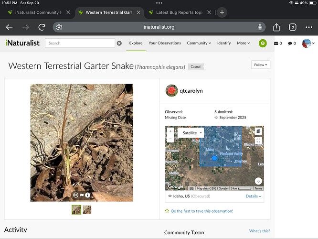Clear the search field with X icon
The height and width of the screenshot is (239, 318).
[x=119, y=43]
